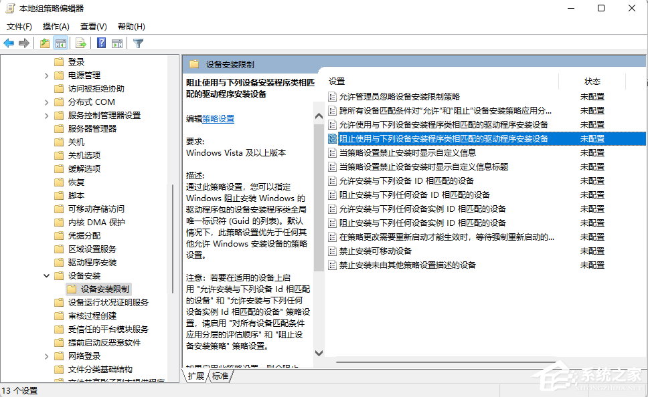Click folder icon of 脚本 tree node
This screenshot has width=648, height=397.
(59, 195)
